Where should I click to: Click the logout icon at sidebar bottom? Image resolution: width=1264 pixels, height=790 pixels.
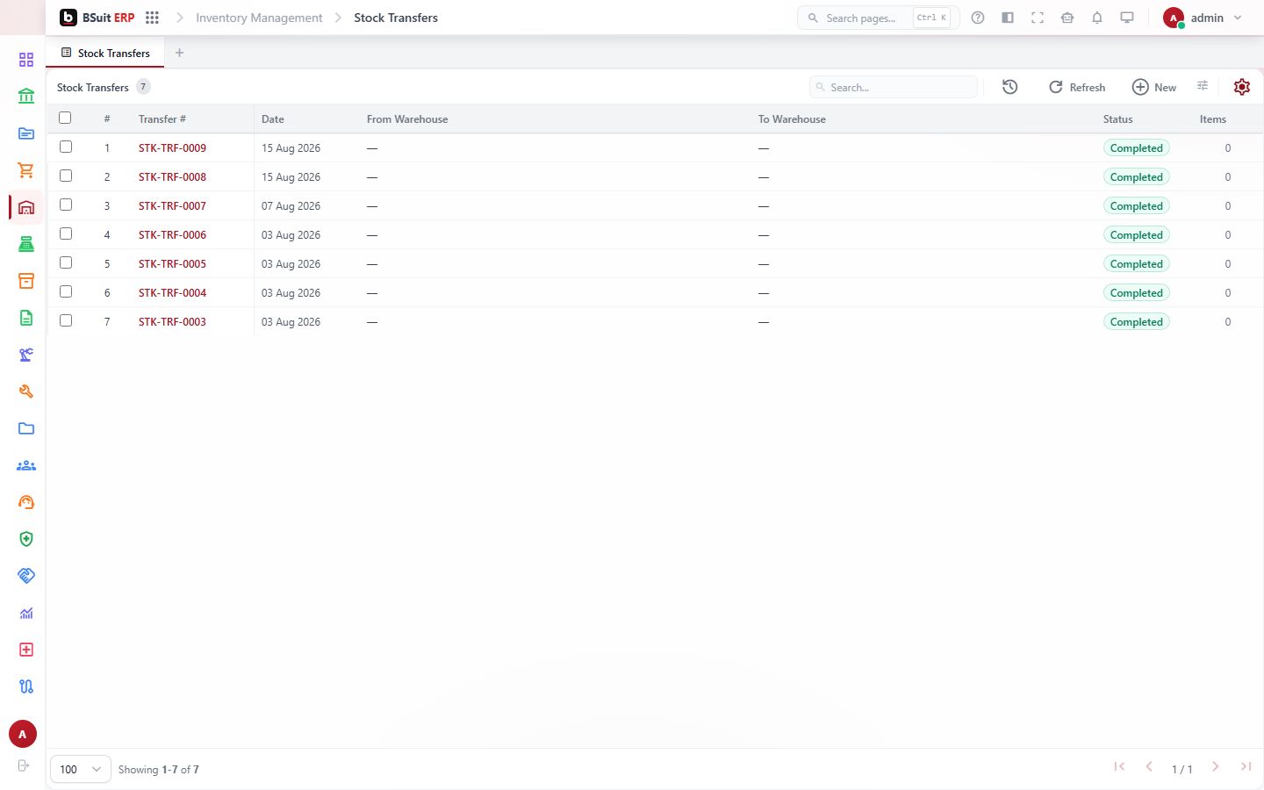pyautogui.click(x=24, y=765)
